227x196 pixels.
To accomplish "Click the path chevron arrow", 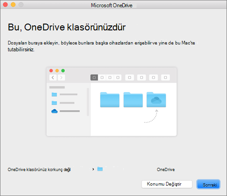I will coord(93,169).
